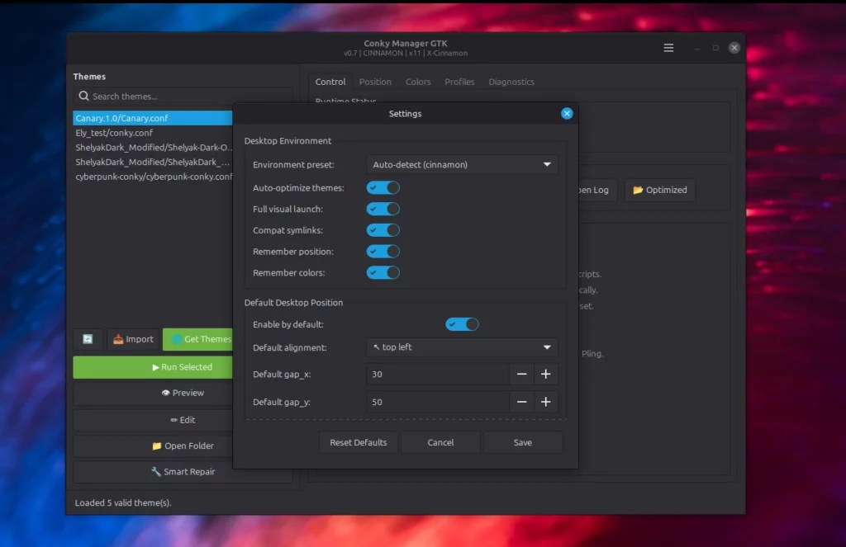The height and width of the screenshot is (547, 846).
Task: Select ShelyakDark_Modified/ShelyakDark_... theme
Action: (153, 162)
